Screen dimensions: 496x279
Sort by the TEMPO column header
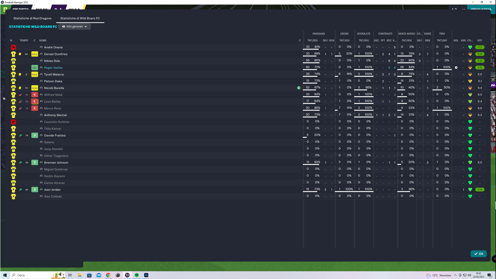24,40
